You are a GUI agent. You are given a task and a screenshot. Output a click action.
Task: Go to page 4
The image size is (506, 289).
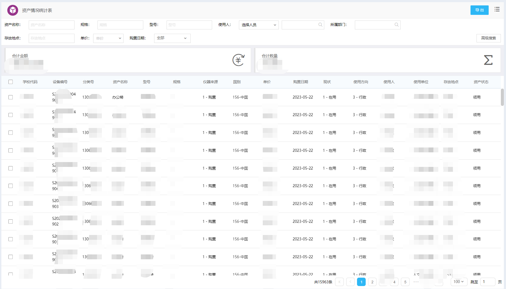pos(394,282)
